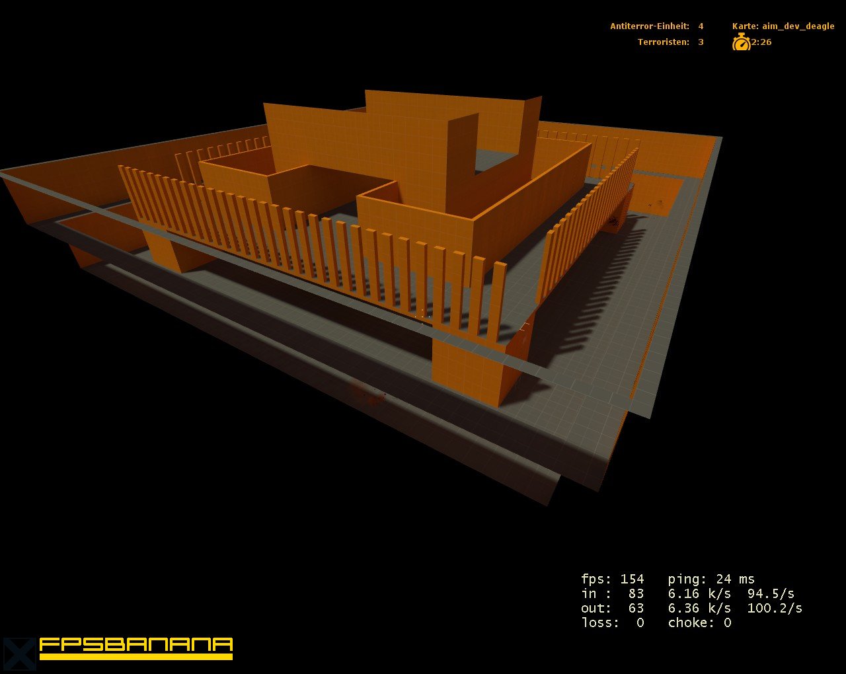Select the fps: 154 readout
Image resolution: width=846 pixels, height=674 pixels.
click(611, 578)
